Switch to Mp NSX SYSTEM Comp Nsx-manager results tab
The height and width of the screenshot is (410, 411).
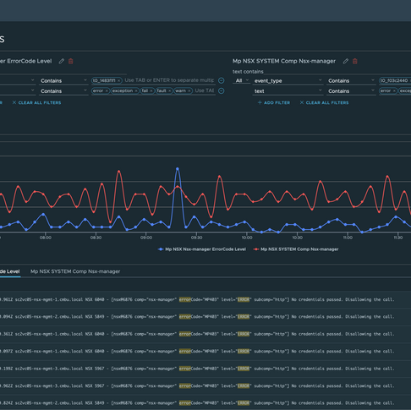75,271
